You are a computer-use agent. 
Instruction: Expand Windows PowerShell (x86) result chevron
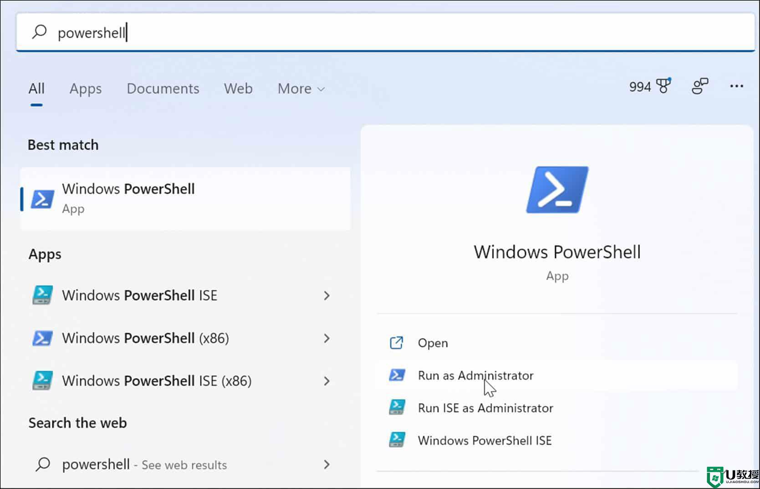pos(326,338)
